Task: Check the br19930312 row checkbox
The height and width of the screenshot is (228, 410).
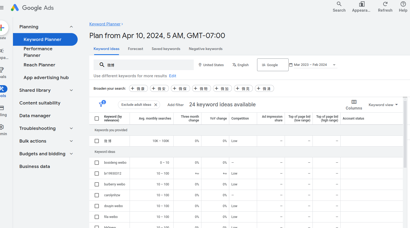Action: [97, 174]
